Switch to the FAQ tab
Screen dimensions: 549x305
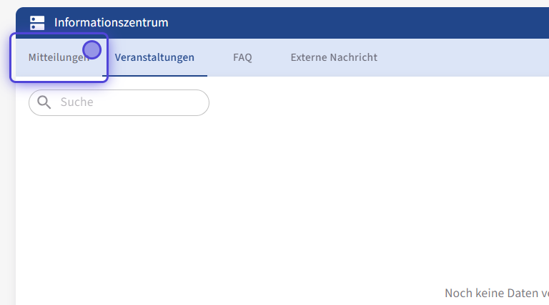point(242,57)
